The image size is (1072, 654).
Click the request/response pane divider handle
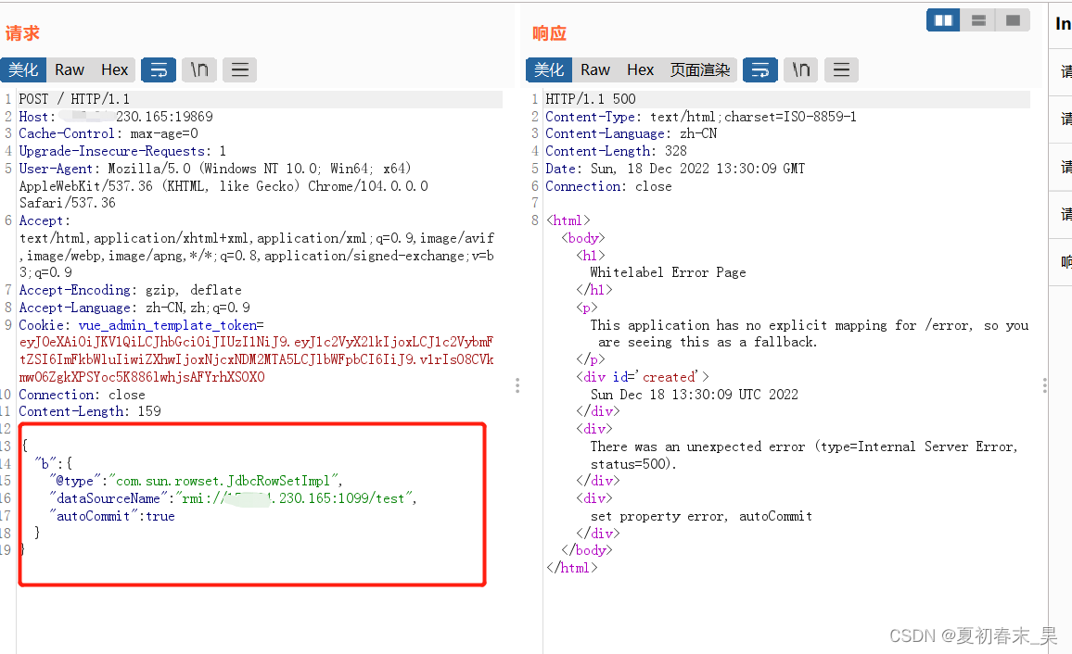pos(517,385)
